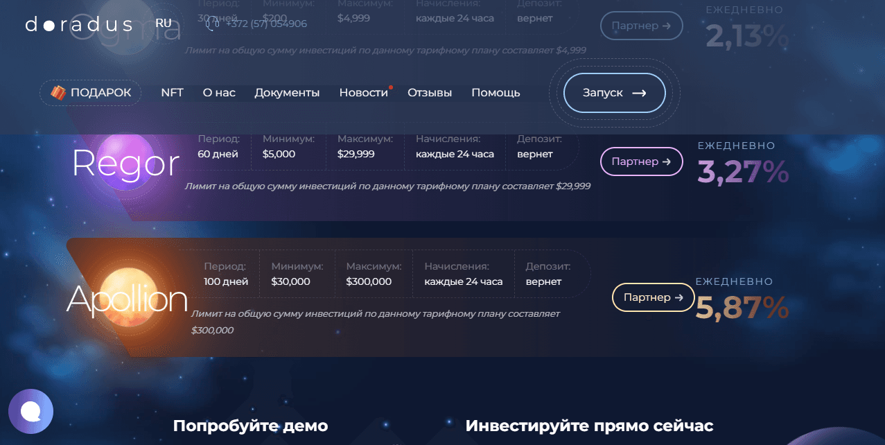
Task: Open the Помощь section
Action: click(x=496, y=92)
